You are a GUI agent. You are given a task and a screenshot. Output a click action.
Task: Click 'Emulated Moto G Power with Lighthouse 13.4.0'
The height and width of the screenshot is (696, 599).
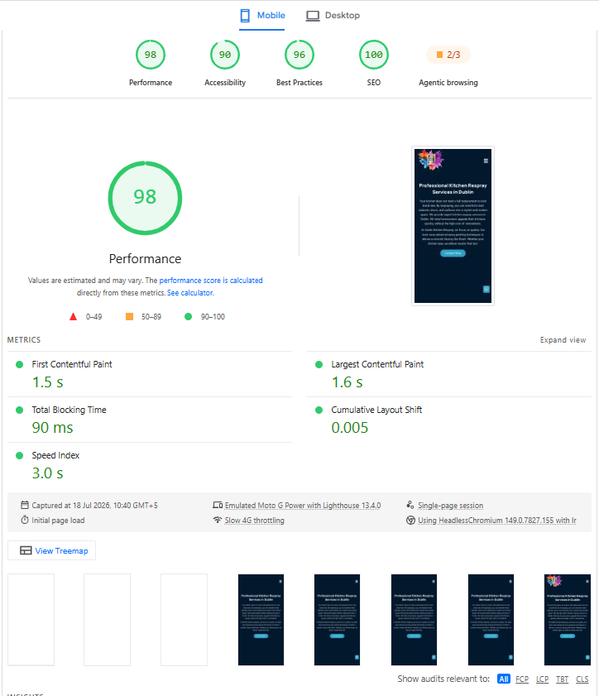pyautogui.click(x=303, y=506)
